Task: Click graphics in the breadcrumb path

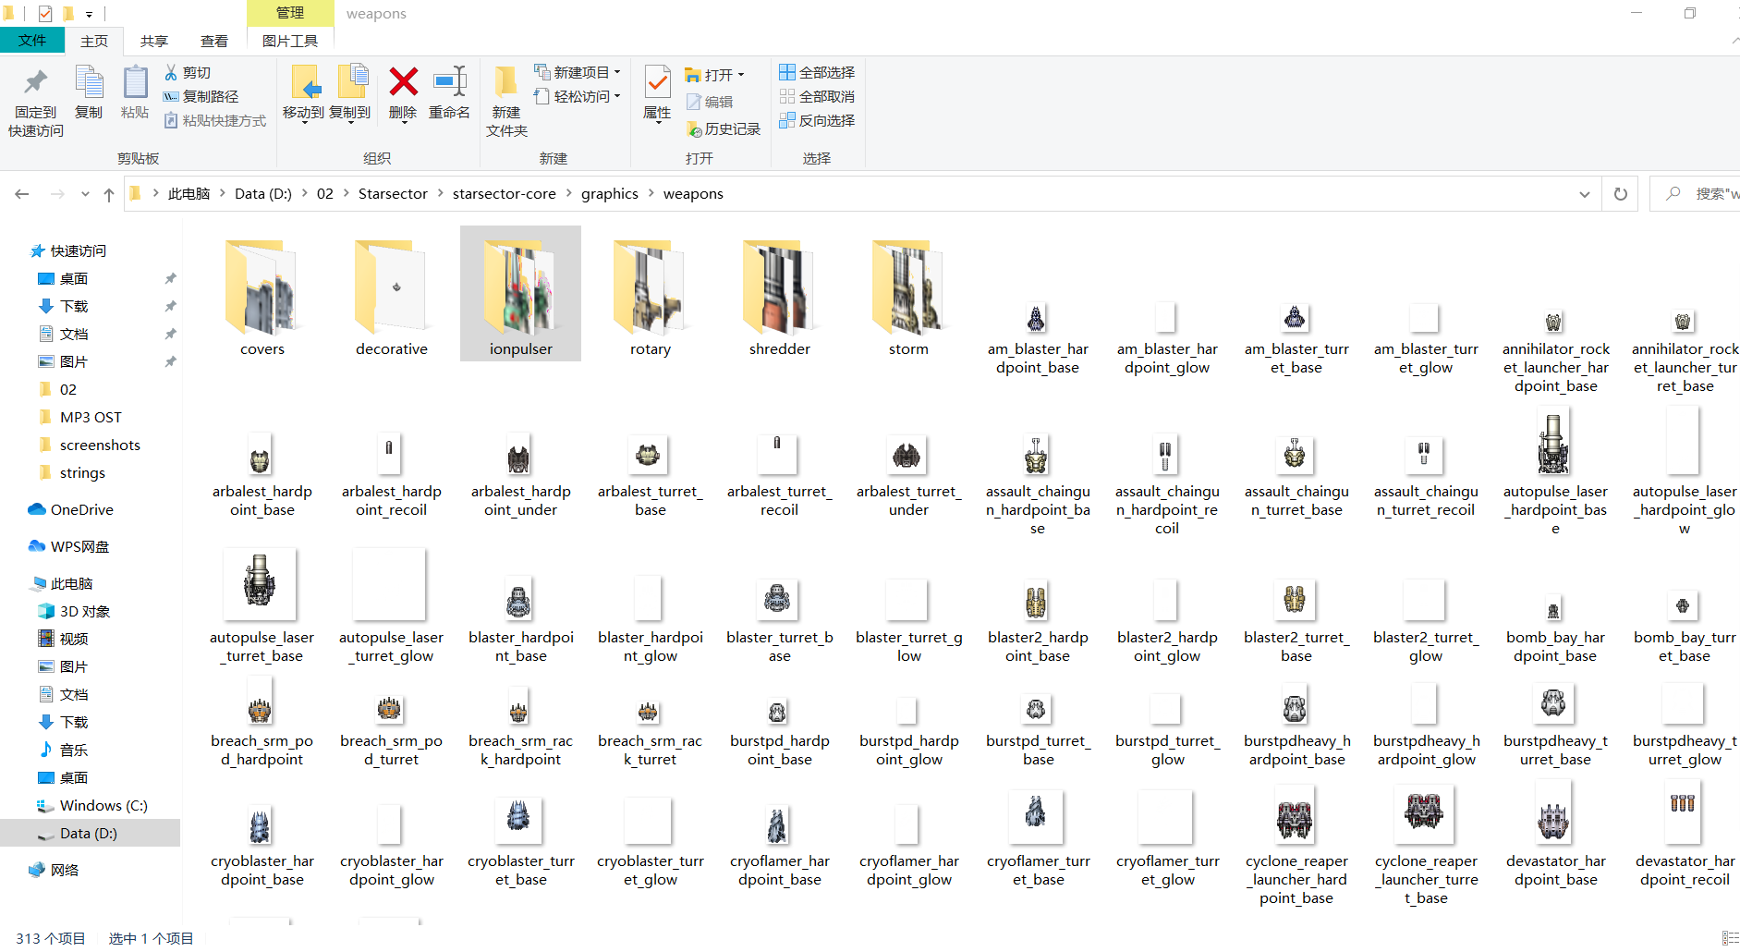Action: 609,194
